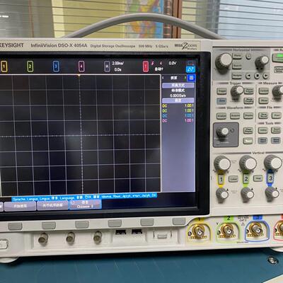The width and height of the screenshot is (283, 283).
Task: Toggle channel 3 with the blue 3 key
Action: tap(270, 178)
